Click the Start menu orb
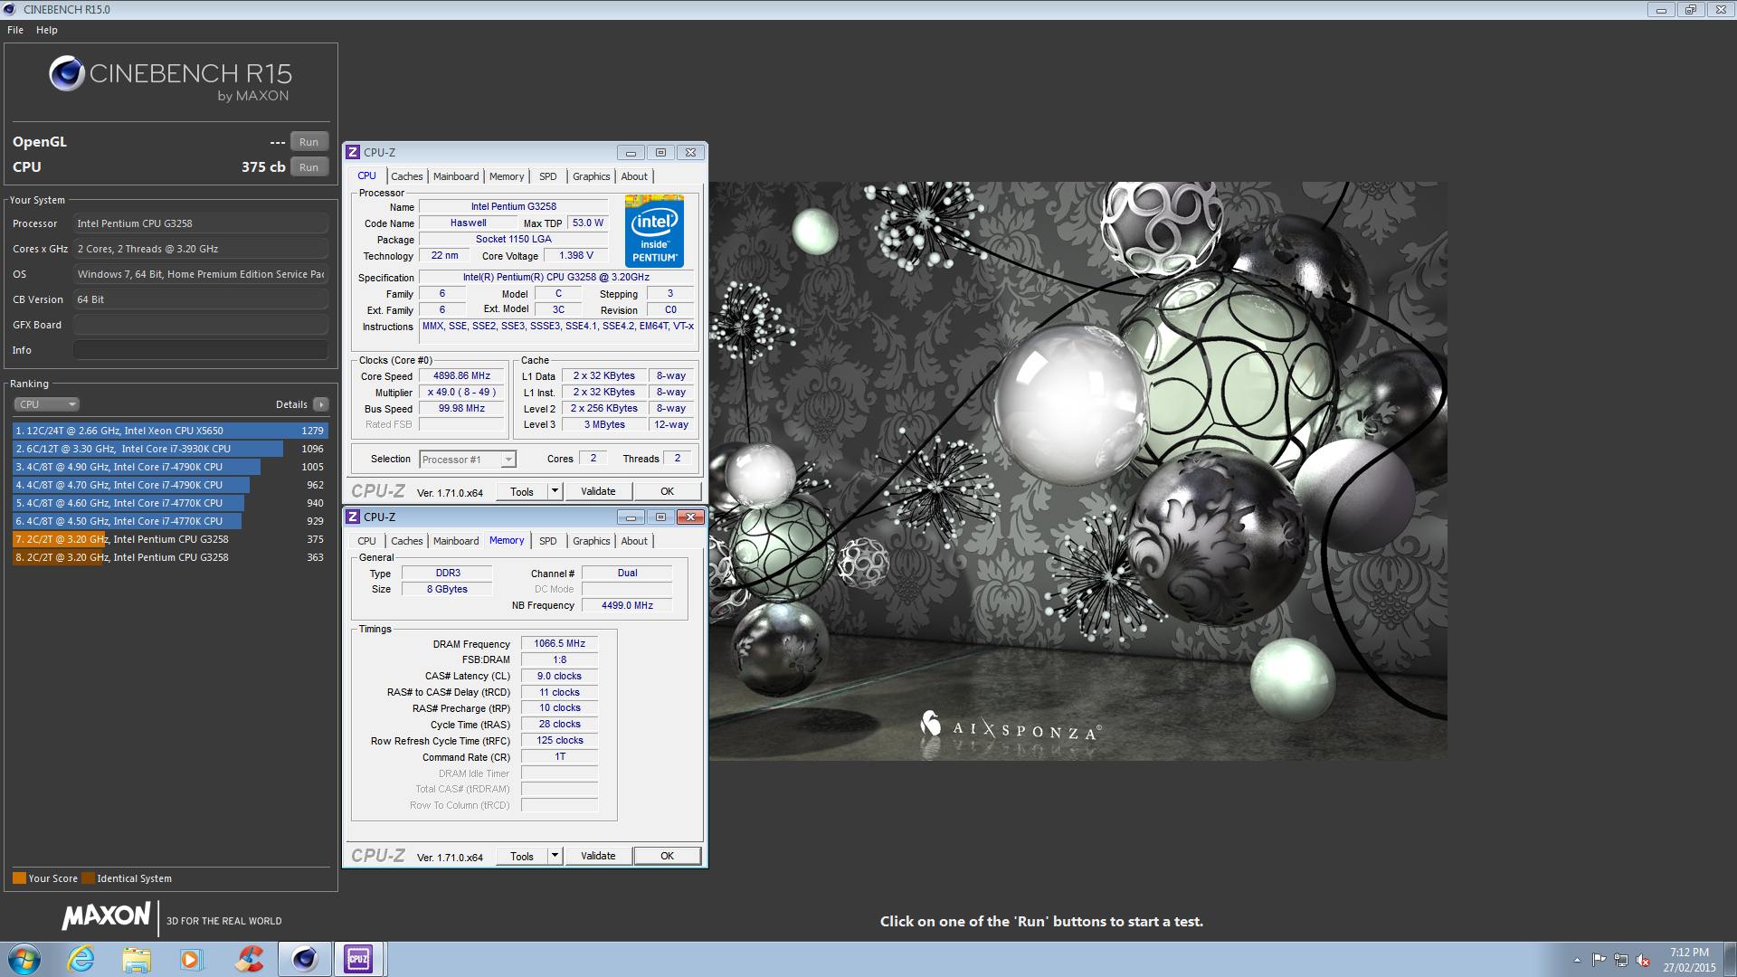The height and width of the screenshot is (977, 1737). [x=24, y=959]
